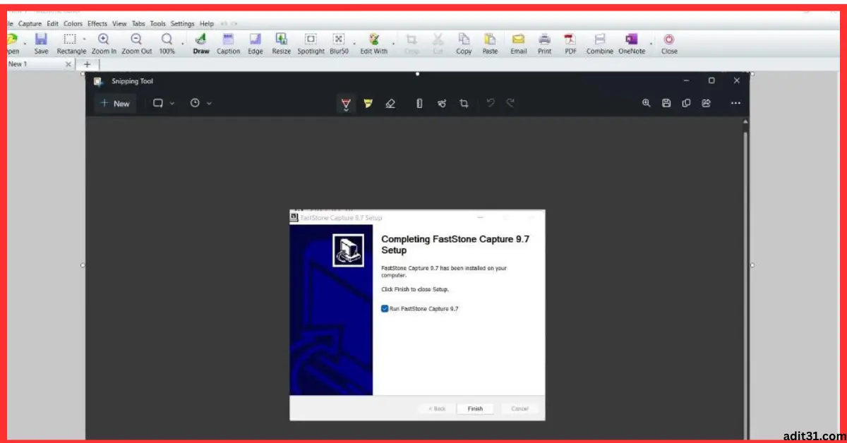Click "Completing FastStone Capture 9.7 Setup" heading
Image resolution: width=847 pixels, height=443 pixels.
[x=455, y=244]
